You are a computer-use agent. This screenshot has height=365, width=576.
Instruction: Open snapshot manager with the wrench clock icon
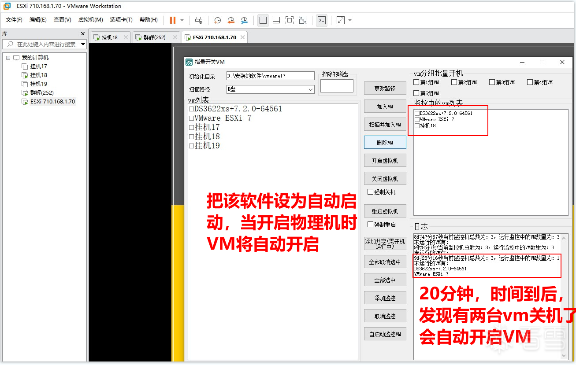click(245, 20)
